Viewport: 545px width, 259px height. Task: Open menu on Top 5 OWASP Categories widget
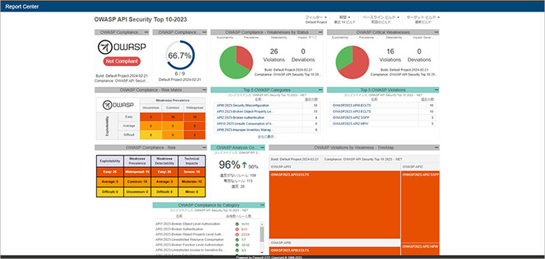[320, 90]
